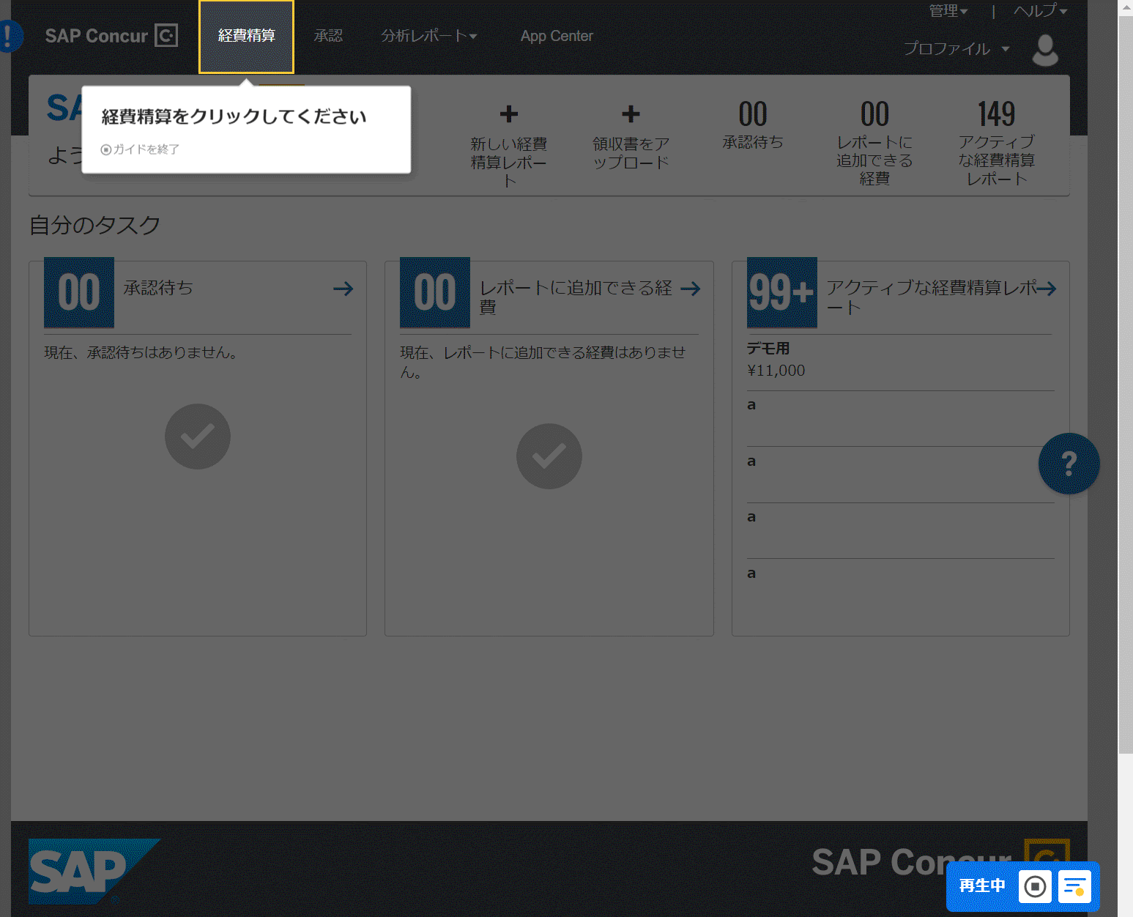Expand the プロファイル dropdown

click(956, 49)
